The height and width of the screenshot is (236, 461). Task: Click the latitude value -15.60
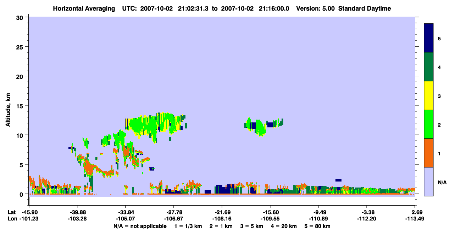[270, 212]
